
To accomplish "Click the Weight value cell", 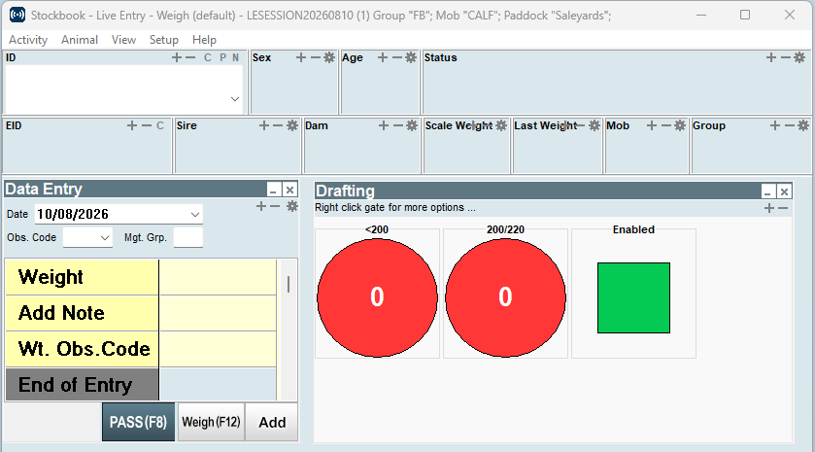I will pyautogui.click(x=218, y=277).
